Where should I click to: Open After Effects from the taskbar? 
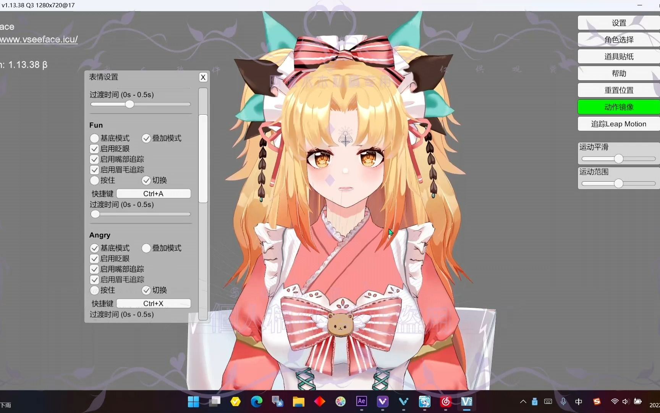(362, 402)
